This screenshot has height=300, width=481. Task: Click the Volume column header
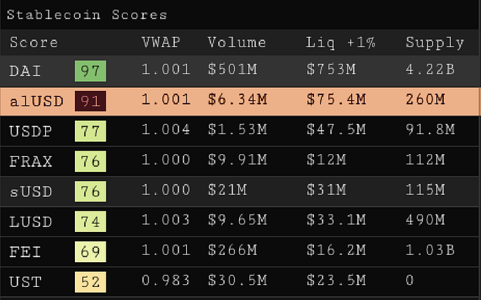(237, 43)
